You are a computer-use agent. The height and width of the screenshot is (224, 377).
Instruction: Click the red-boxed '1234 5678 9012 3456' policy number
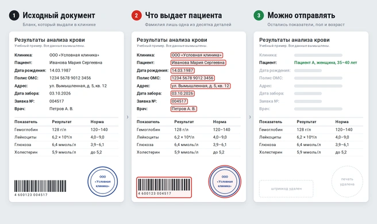point(193,78)
